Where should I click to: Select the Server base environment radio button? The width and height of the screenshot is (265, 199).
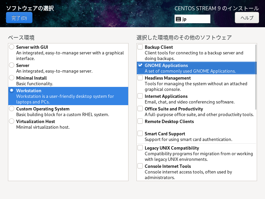(12, 65)
